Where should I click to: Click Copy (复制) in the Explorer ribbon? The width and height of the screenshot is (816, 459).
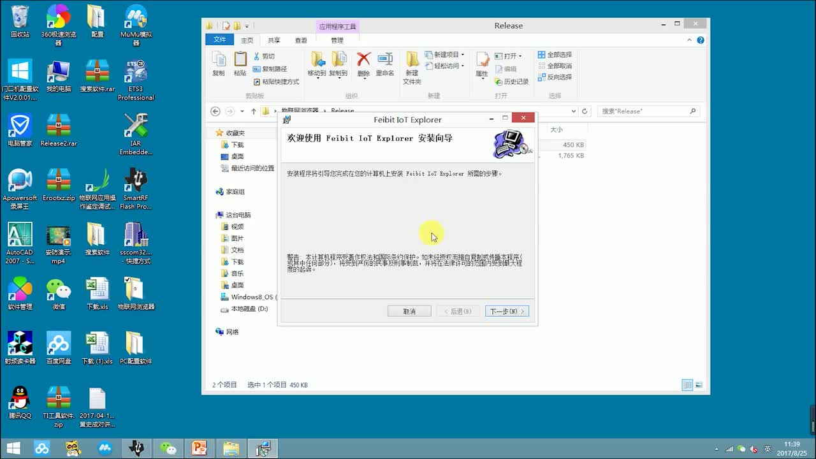pyautogui.click(x=219, y=64)
